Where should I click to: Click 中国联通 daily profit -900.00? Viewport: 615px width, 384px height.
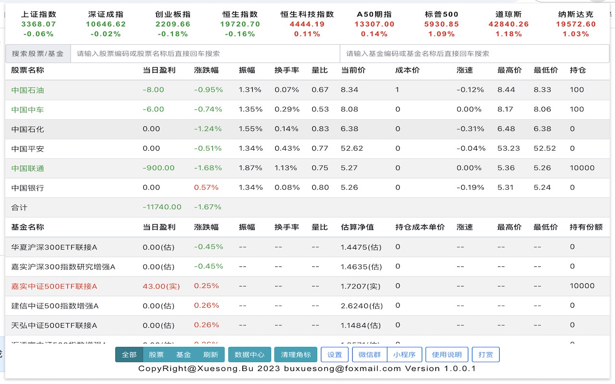click(159, 168)
